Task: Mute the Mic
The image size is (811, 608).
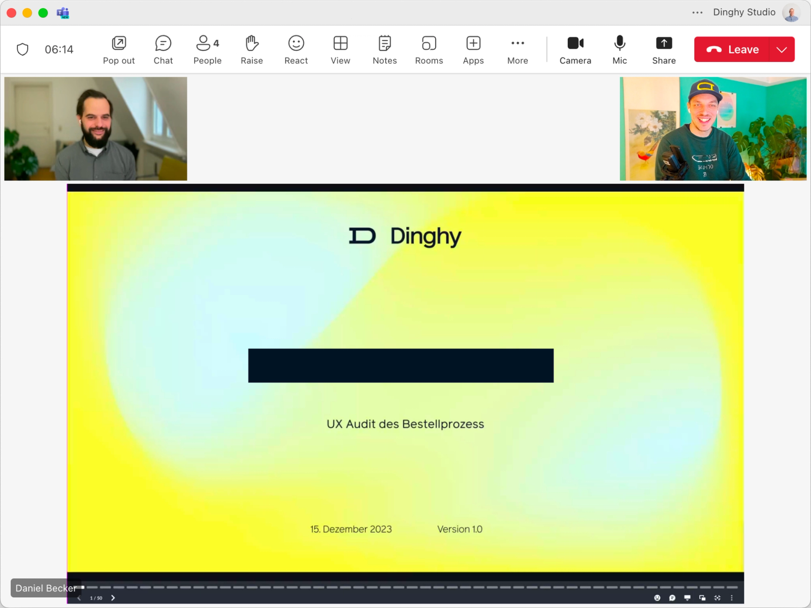Action: pyautogui.click(x=619, y=50)
